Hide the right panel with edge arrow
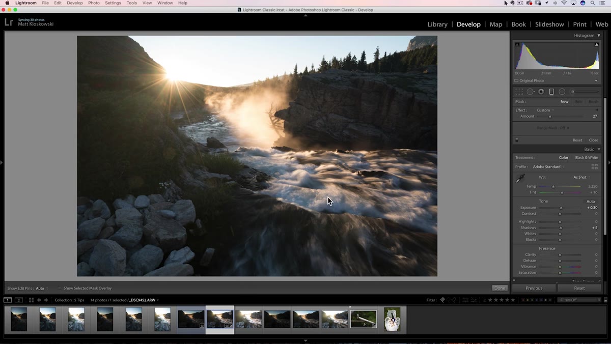 (x=609, y=162)
